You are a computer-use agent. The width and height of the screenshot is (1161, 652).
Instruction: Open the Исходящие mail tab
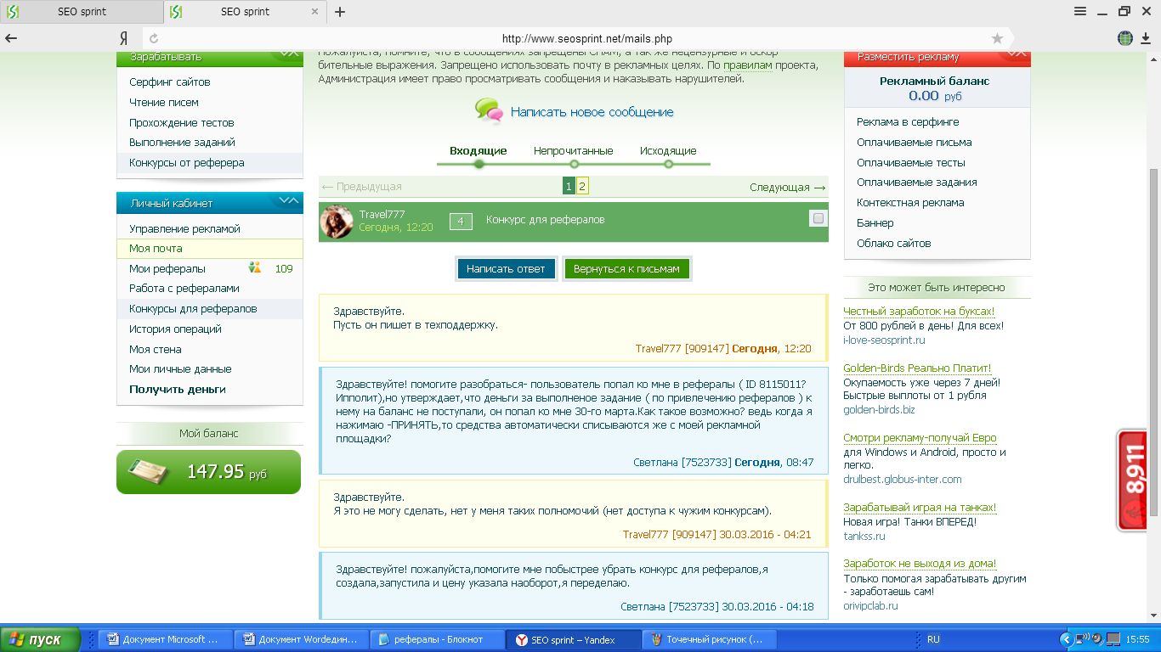[x=668, y=151]
